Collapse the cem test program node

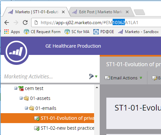point(16,88)
